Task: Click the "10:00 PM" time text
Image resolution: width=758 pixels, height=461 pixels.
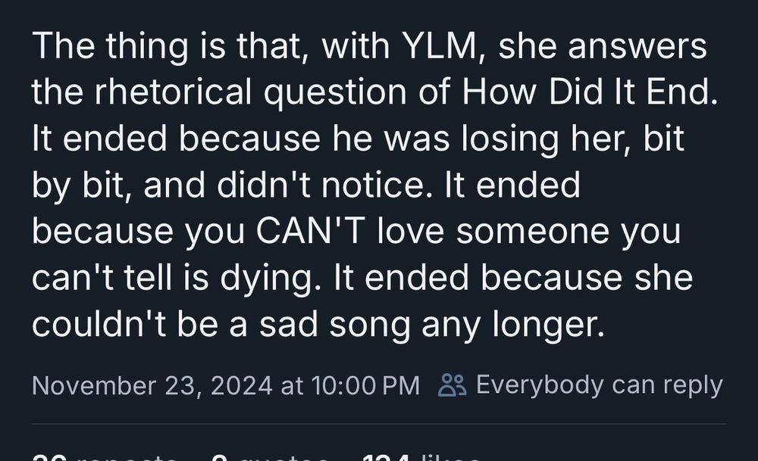Action: pos(365,385)
